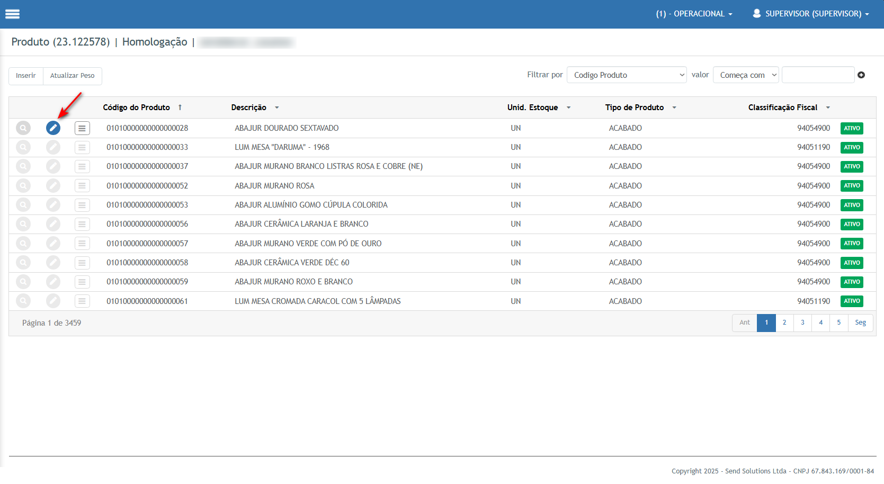
Task: Click the edit pencil for ABAJUR DOURADO SEXTAVADO
Action: pos(53,128)
